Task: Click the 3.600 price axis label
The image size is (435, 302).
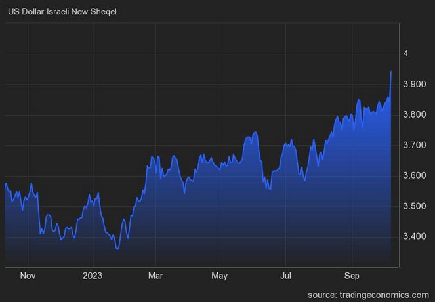Action: (415, 175)
